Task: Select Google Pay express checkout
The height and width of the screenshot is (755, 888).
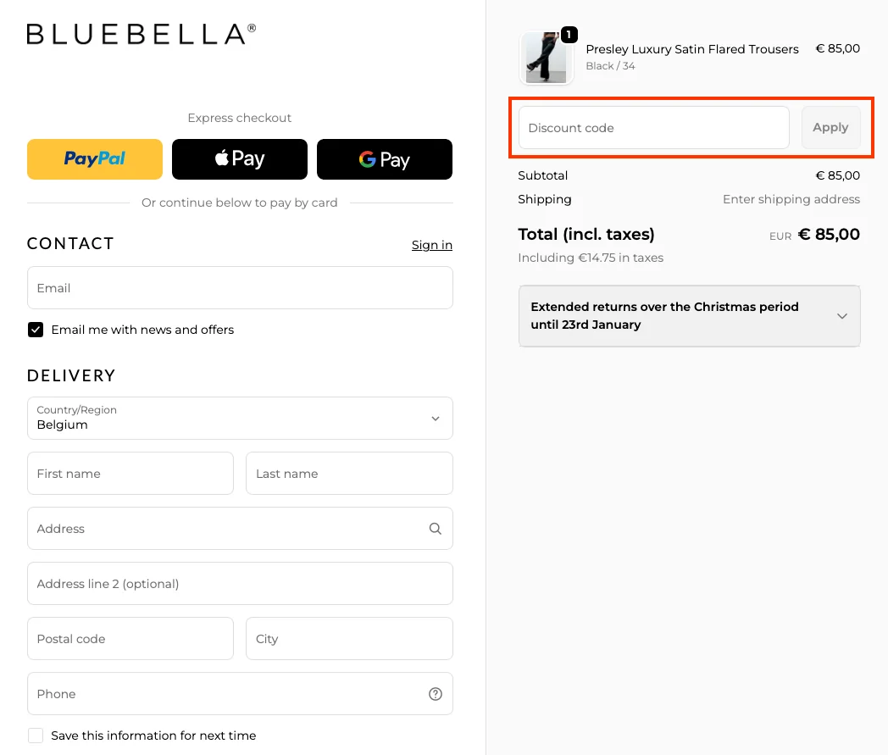Action: tap(385, 159)
